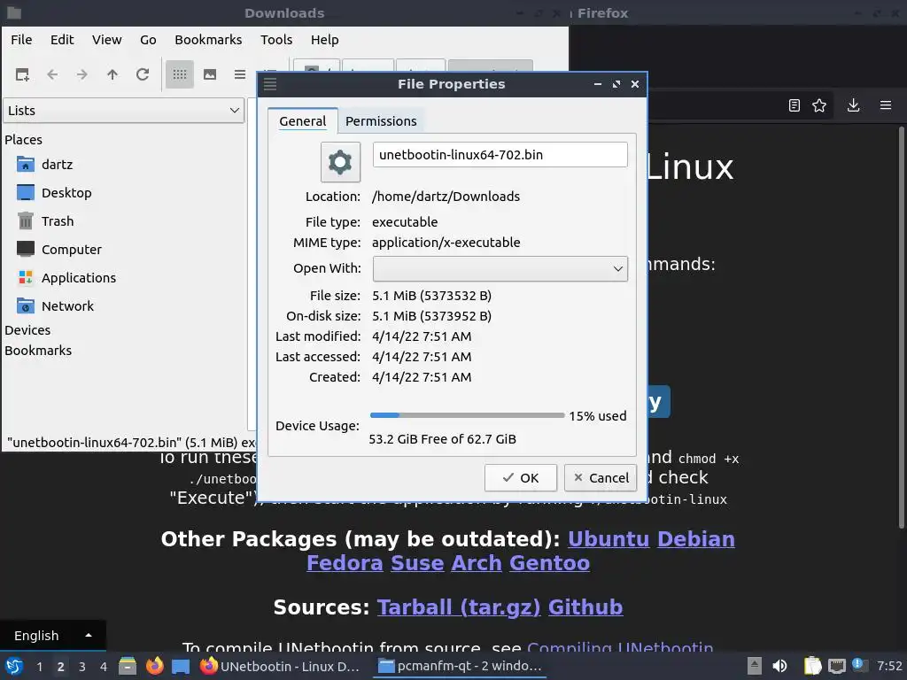Click the network tray icon
This screenshot has width=907, height=680.
(x=837, y=666)
